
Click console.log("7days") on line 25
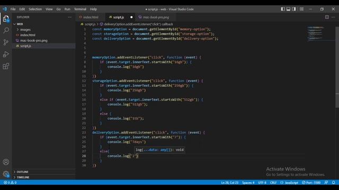(x=127, y=142)
